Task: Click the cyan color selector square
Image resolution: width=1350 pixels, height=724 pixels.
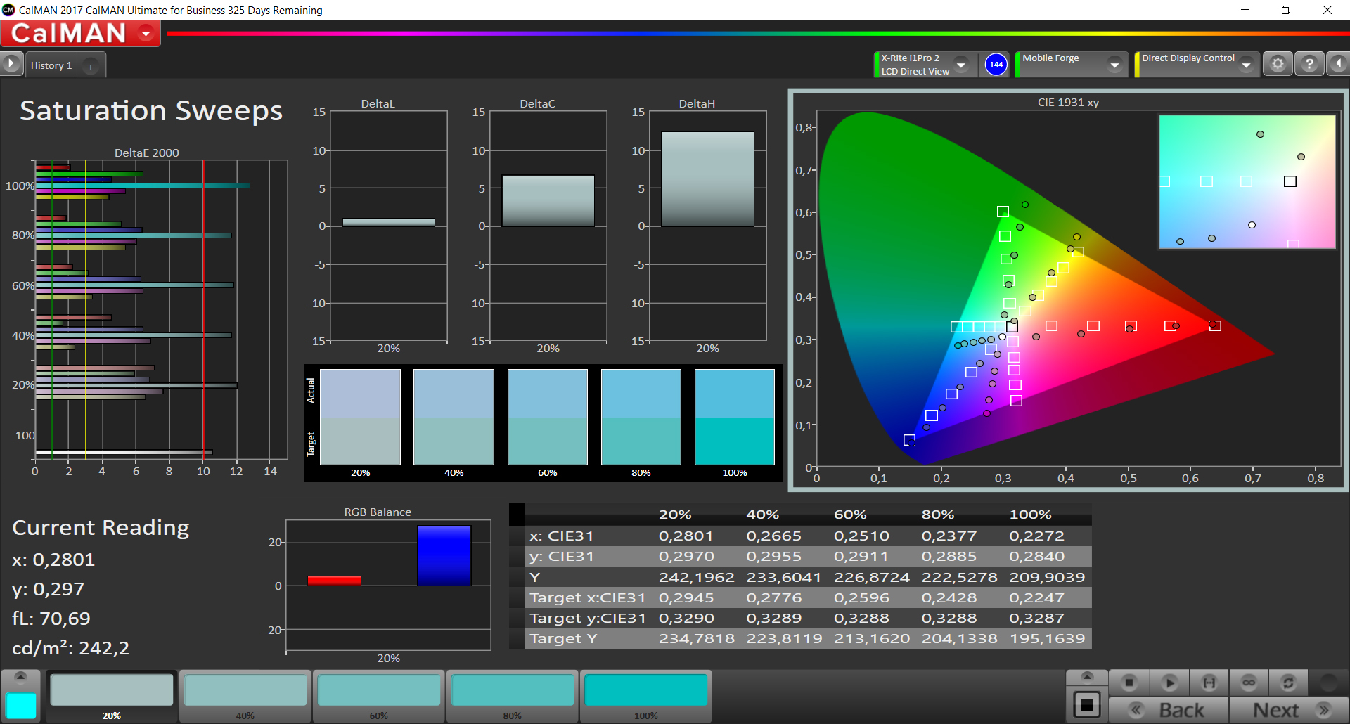Action: [x=21, y=706]
